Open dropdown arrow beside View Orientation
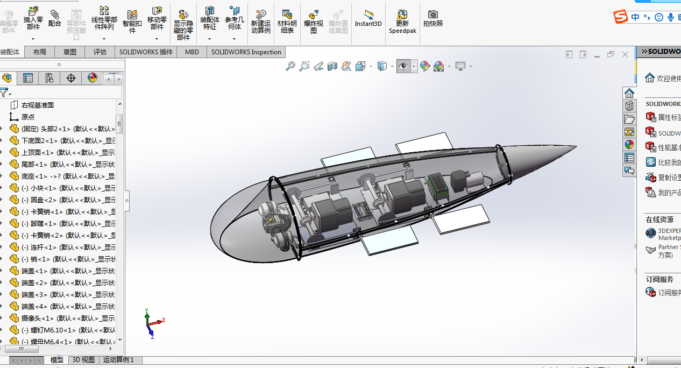 pyautogui.click(x=371, y=67)
